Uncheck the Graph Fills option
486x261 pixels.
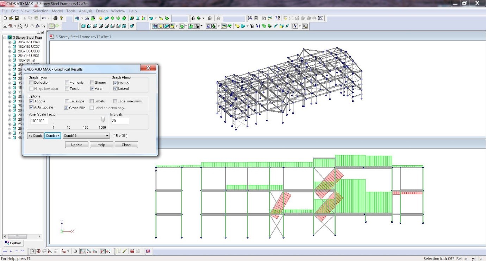click(67, 108)
